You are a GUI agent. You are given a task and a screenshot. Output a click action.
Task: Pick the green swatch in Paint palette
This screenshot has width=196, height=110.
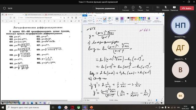point(140,18)
